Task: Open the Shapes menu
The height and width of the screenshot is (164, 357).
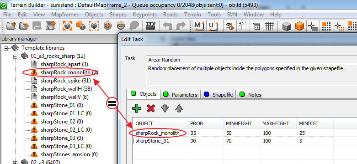Action: 118,15
